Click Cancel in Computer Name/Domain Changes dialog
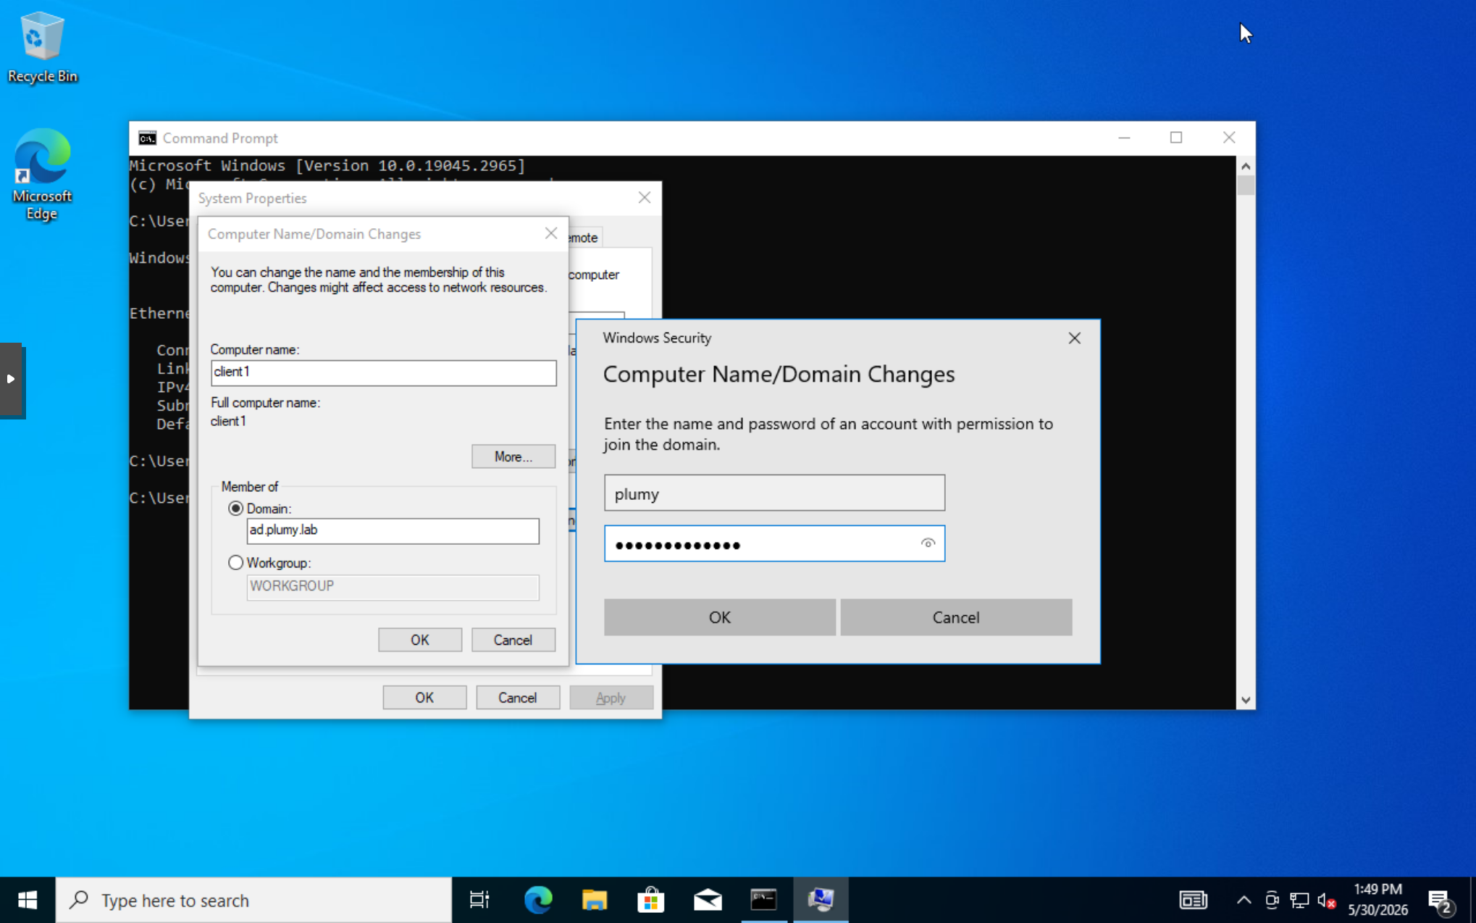Screen dimensions: 1476x923 pos(513,640)
